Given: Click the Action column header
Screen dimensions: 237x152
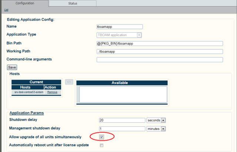Looking at the screenshot, I should pyautogui.click(x=50, y=87).
